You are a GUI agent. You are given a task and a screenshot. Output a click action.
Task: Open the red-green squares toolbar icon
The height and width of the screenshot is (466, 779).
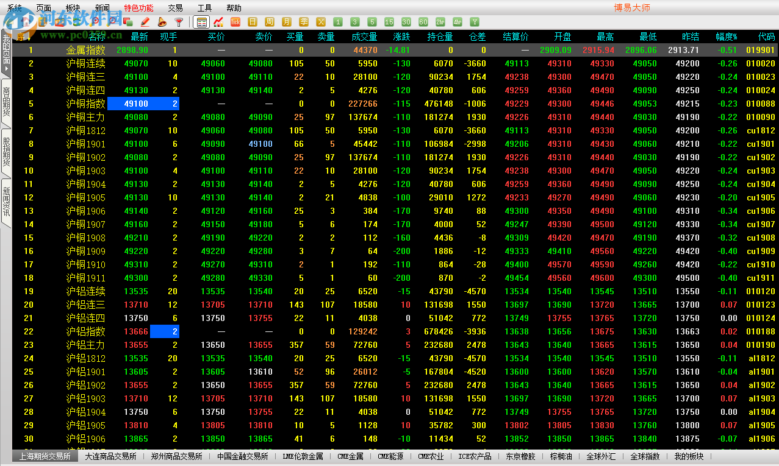[128, 22]
